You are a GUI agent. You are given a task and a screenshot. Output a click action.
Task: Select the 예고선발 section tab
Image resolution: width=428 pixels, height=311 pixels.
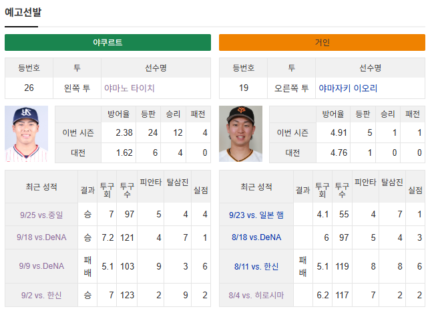point(23,12)
